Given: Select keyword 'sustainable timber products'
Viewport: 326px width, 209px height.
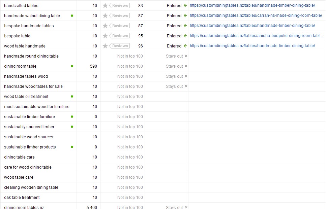Looking at the screenshot, I should point(30,147).
